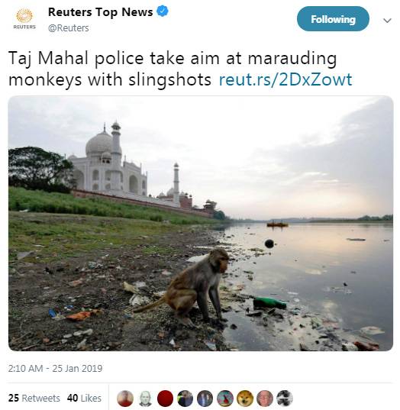Open the bald man liker avatar

[x=265, y=399]
